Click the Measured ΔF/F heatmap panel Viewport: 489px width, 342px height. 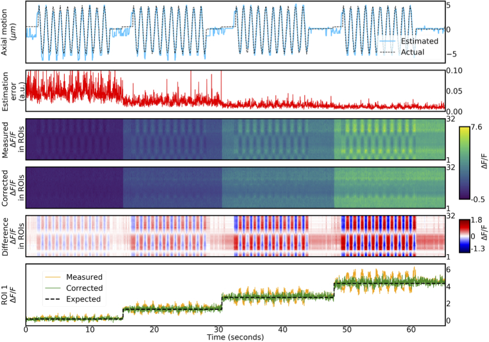(235, 139)
